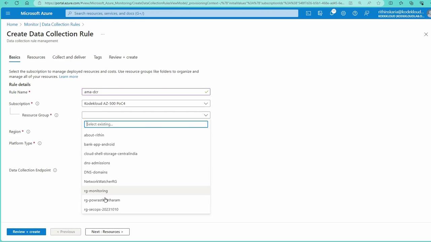Open the ellipsis menu beside Create Data Collection Rule
This screenshot has width=431, height=242.
(x=103, y=34)
